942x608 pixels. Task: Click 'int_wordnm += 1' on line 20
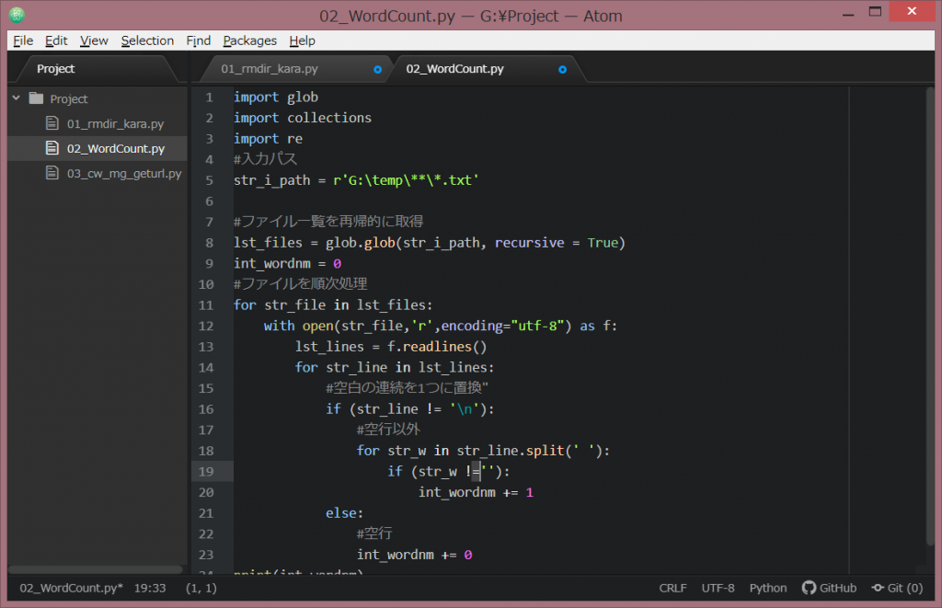click(476, 493)
